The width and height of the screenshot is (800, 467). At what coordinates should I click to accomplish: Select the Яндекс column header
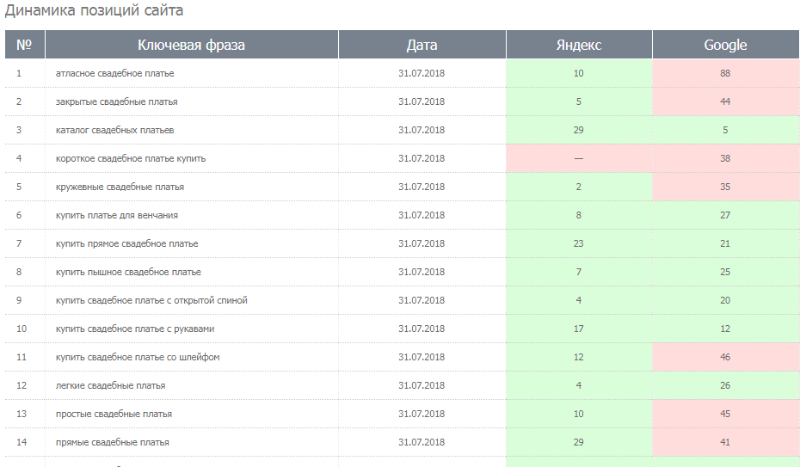pyautogui.click(x=579, y=45)
